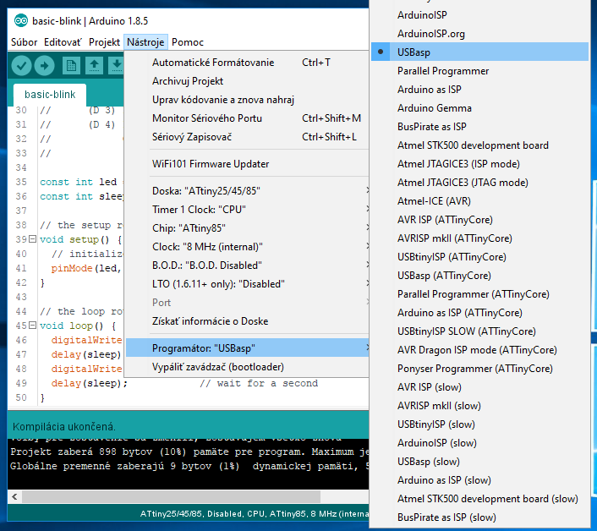This screenshot has width=597, height=531.
Task: Collapse the void loop() fold marker
Action: coord(32,326)
